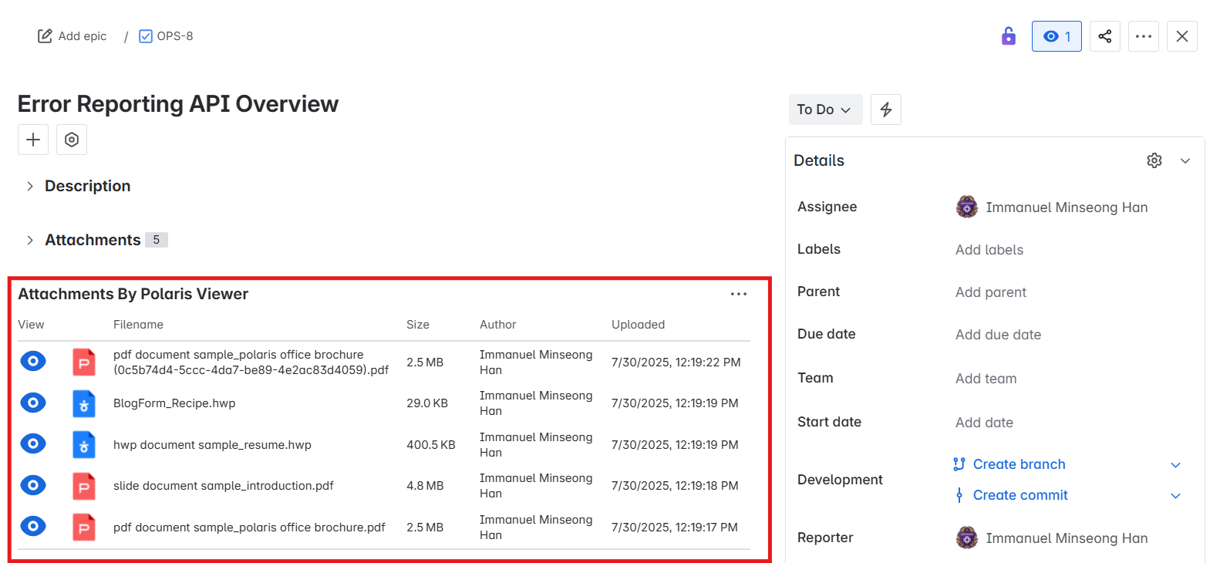The height and width of the screenshot is (563, 1220).
Task: Click Add parent field
Action: (x=991, y=292)
